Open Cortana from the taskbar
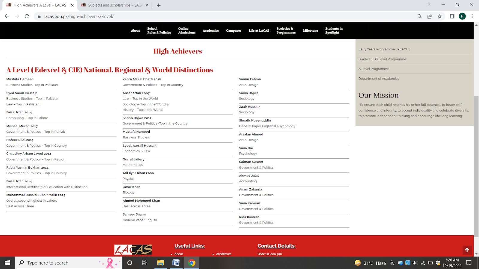 [x=130, y=263]
